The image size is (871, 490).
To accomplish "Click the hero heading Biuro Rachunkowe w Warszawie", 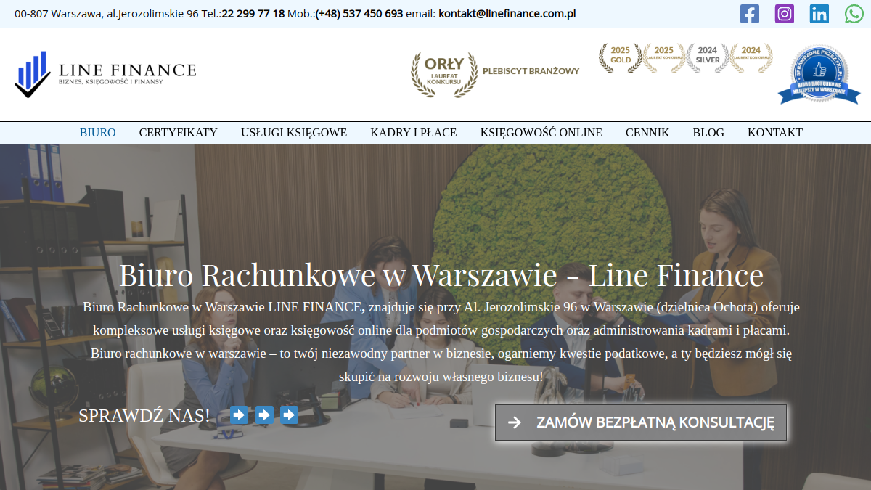I will click(441, 276).
